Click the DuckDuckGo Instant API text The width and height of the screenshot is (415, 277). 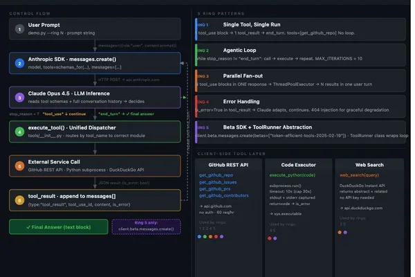coord(362,186)
